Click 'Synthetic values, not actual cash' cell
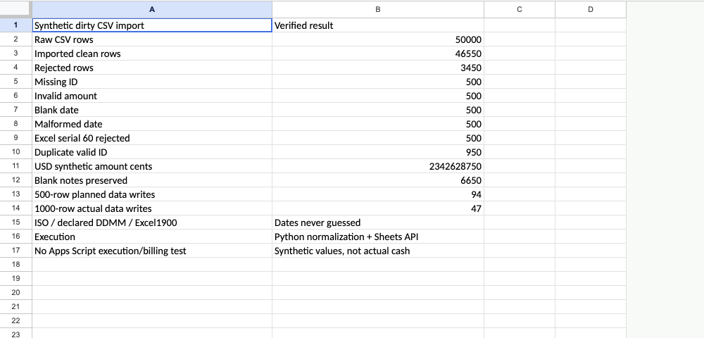This screenshot has height=338, width=704. coord(377,251)
